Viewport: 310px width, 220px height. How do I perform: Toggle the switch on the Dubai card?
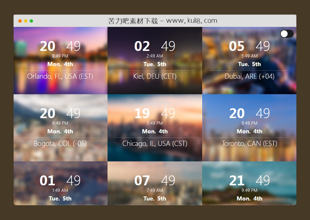click(x=287, y=34)
